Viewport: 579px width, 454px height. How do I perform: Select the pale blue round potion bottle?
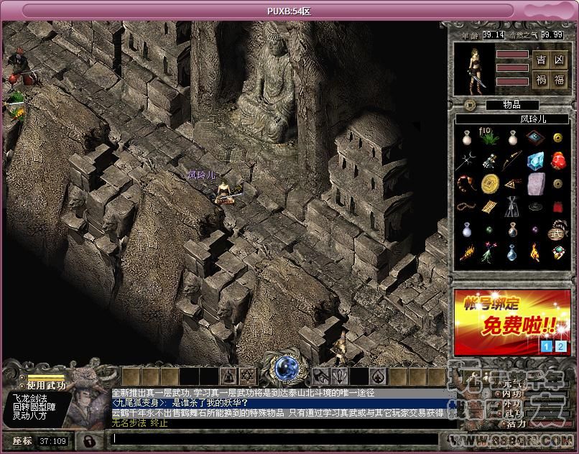click(x=467, y=229)
